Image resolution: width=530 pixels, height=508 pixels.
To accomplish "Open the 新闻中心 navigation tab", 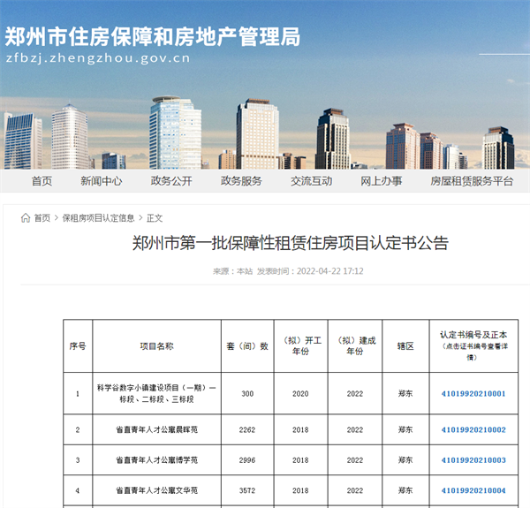I will tap(102, 181).
